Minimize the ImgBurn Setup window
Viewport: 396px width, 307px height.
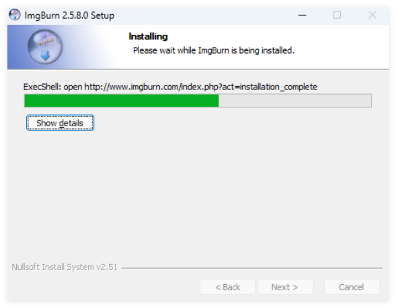(x=302, y=15)
